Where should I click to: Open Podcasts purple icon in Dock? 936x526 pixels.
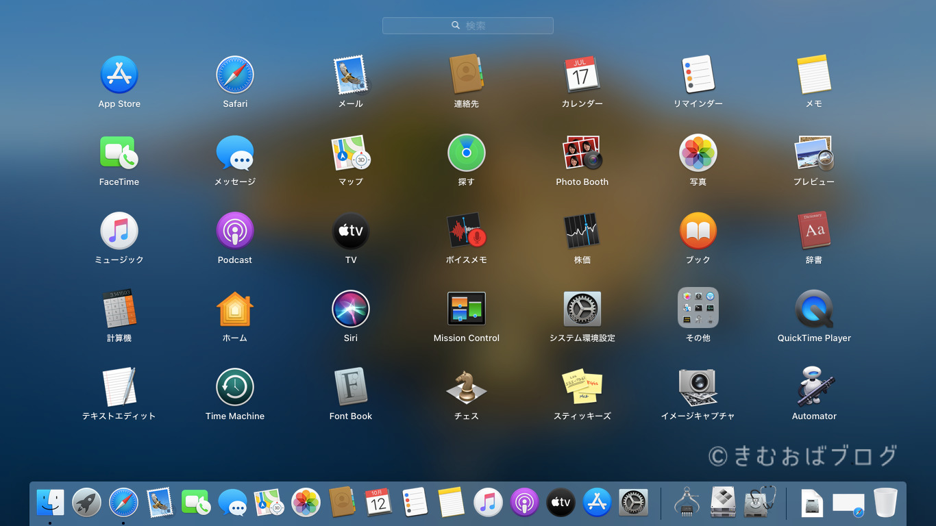(x=524, y=503)
